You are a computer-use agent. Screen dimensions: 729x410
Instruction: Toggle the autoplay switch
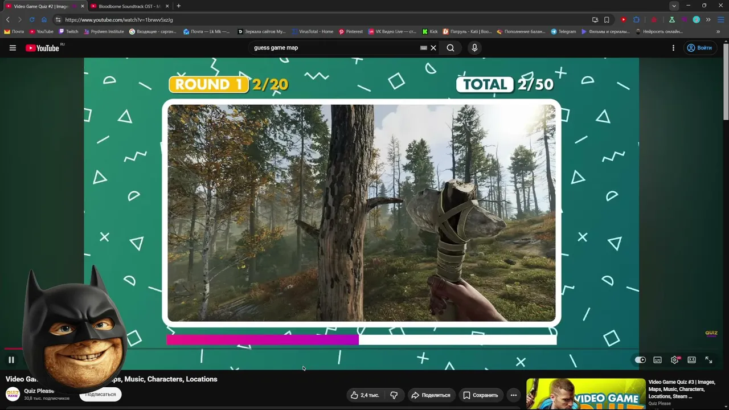point(640,360)
